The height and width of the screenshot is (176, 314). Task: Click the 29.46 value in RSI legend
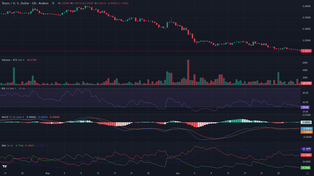pyautogui.click(x=22, y=88)
